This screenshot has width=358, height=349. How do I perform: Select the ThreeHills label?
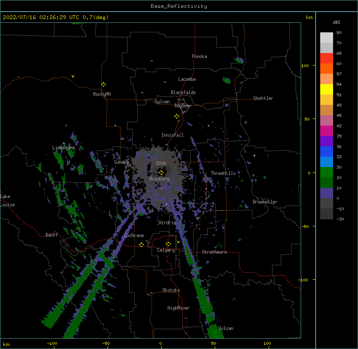(x=223, y=173)
